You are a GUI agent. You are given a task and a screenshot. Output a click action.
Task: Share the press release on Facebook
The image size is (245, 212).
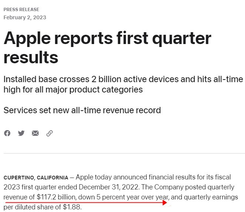[x=7, y=133]
